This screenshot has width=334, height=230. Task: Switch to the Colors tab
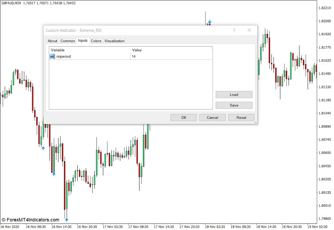tap(96, 41)
